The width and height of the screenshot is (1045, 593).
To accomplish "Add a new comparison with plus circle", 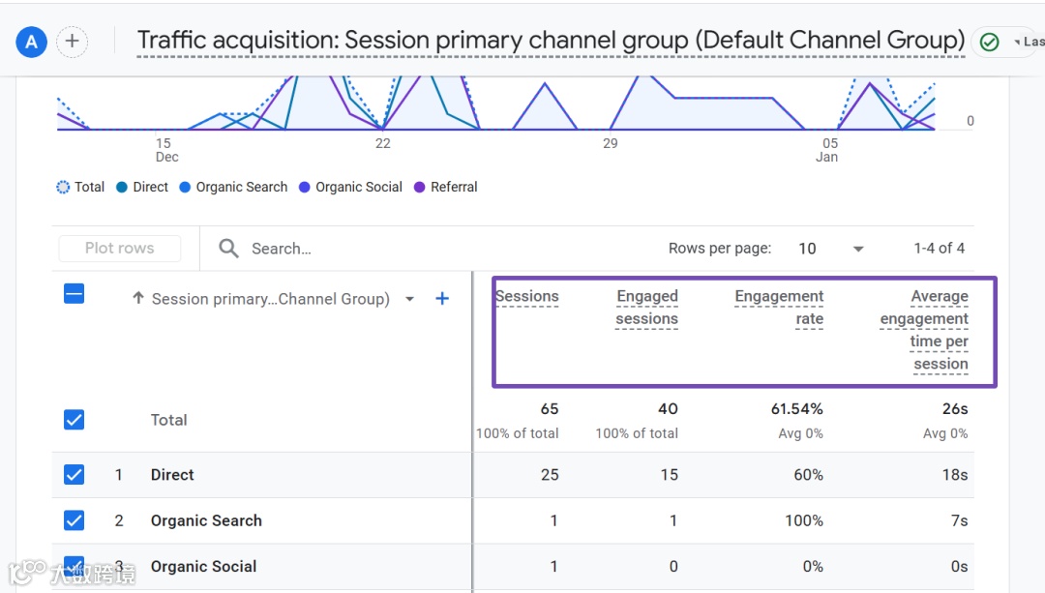I will (x=73, y=42).
